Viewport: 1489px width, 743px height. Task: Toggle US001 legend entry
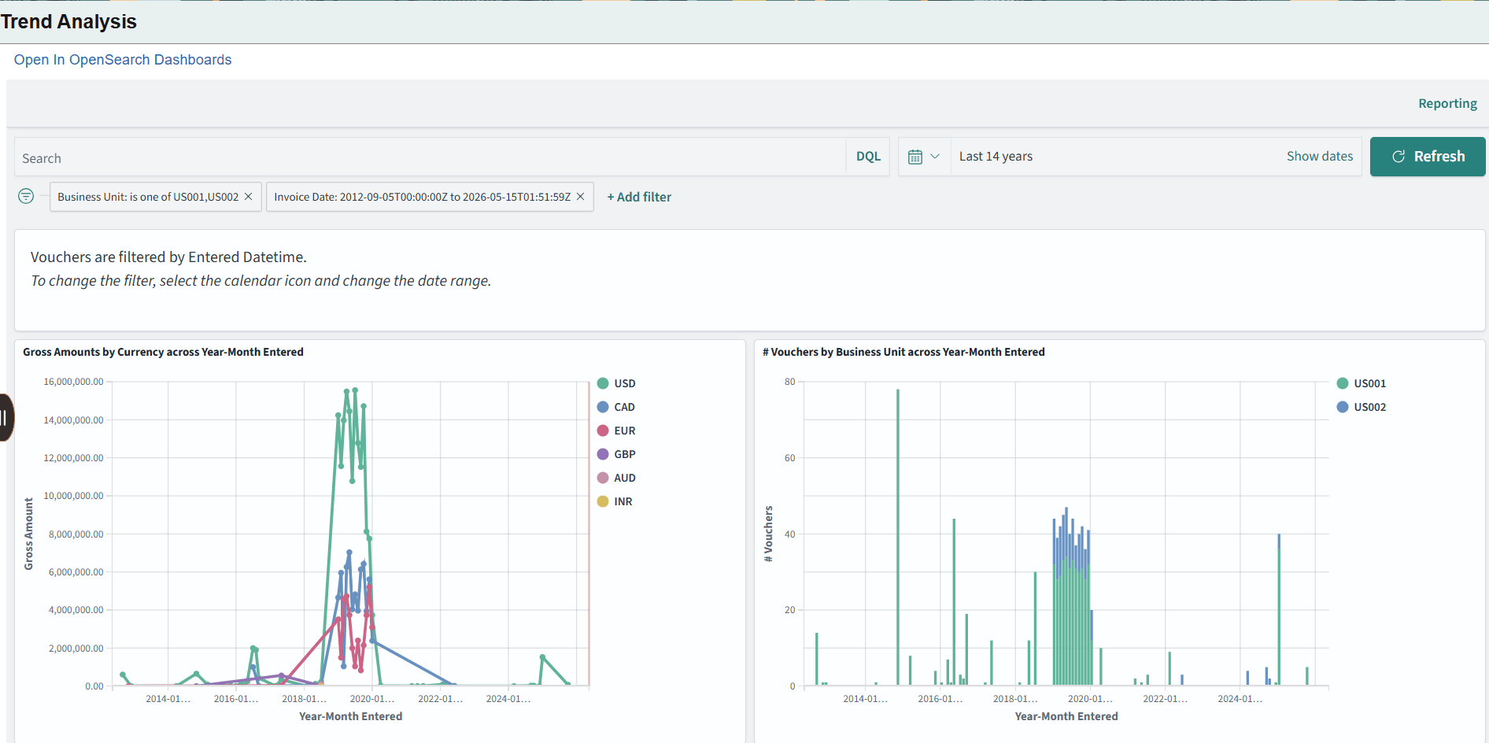(1362, 383)
